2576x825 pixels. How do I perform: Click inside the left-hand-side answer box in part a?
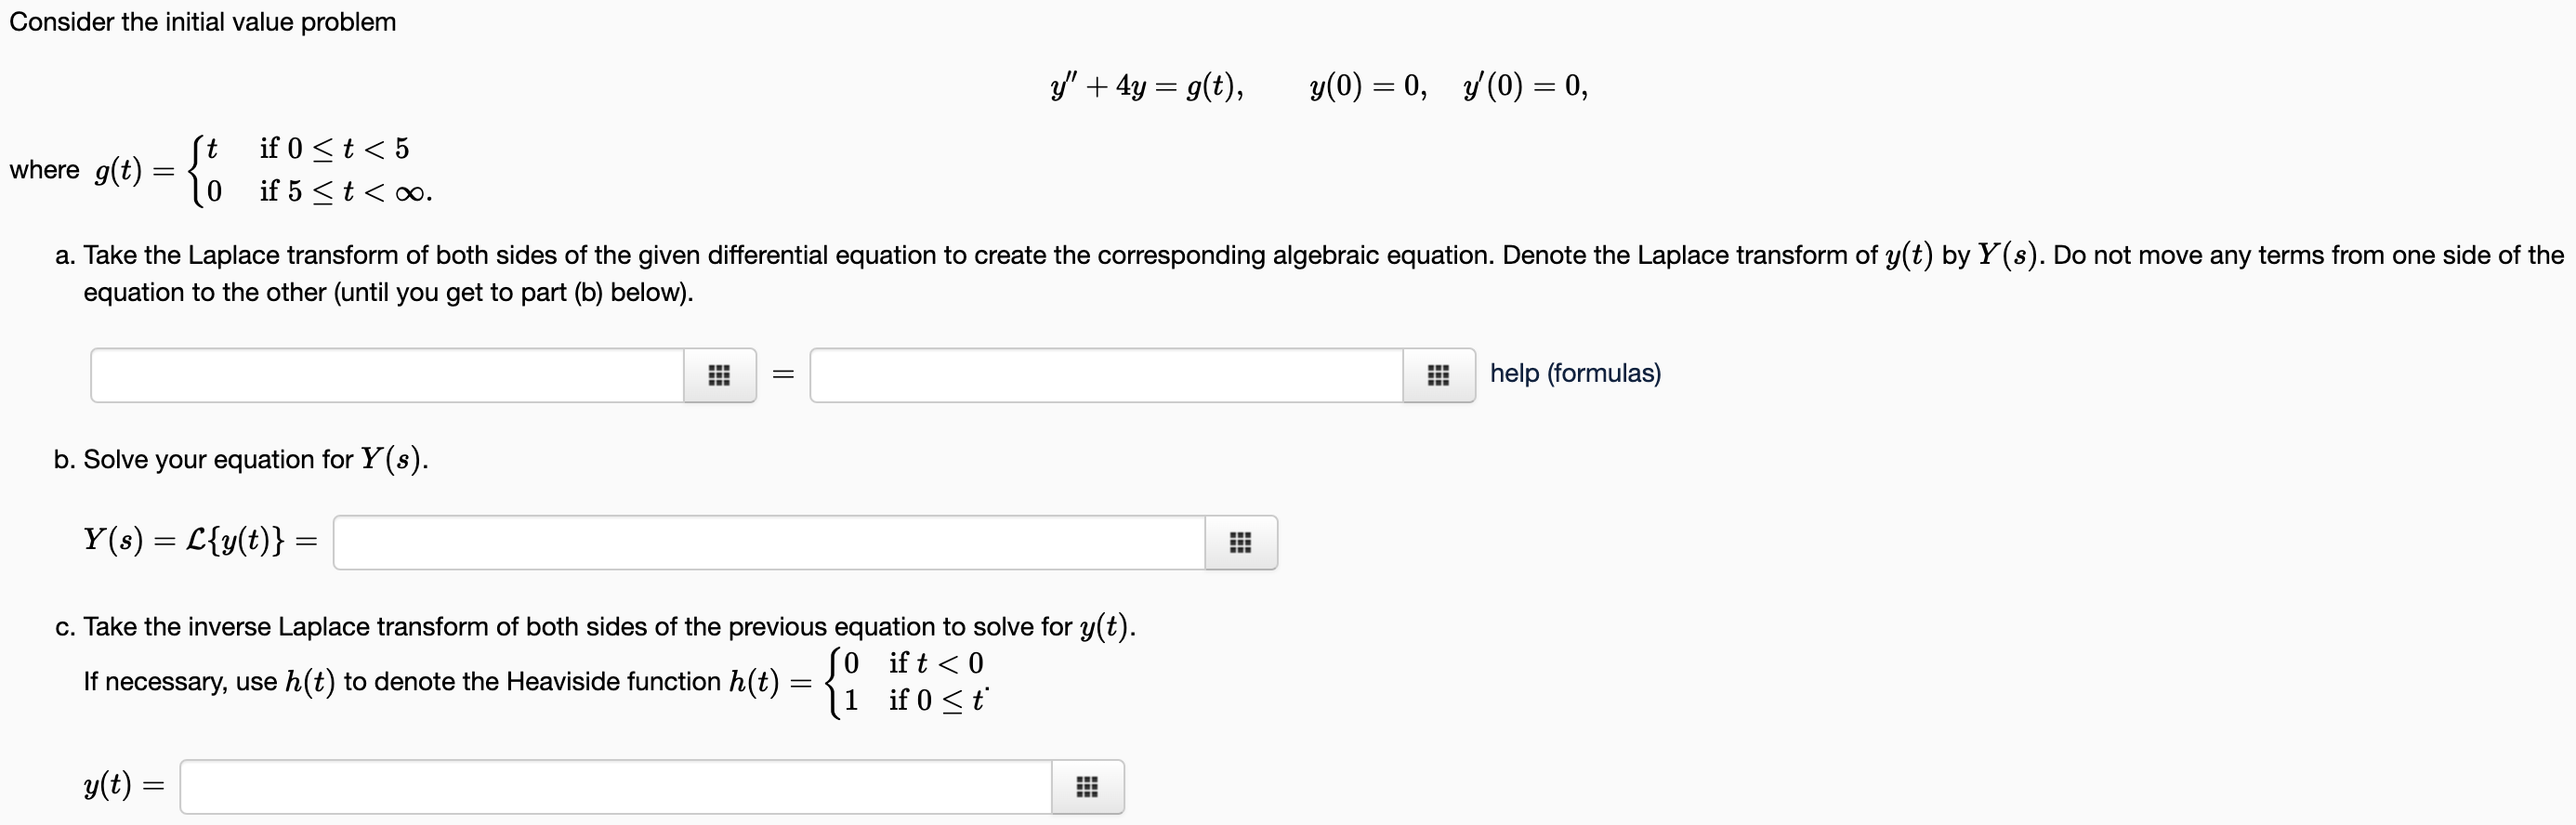pyautogui.click(x=385, y=375)
